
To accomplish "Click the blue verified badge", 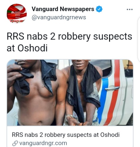I will pos(99,9).
